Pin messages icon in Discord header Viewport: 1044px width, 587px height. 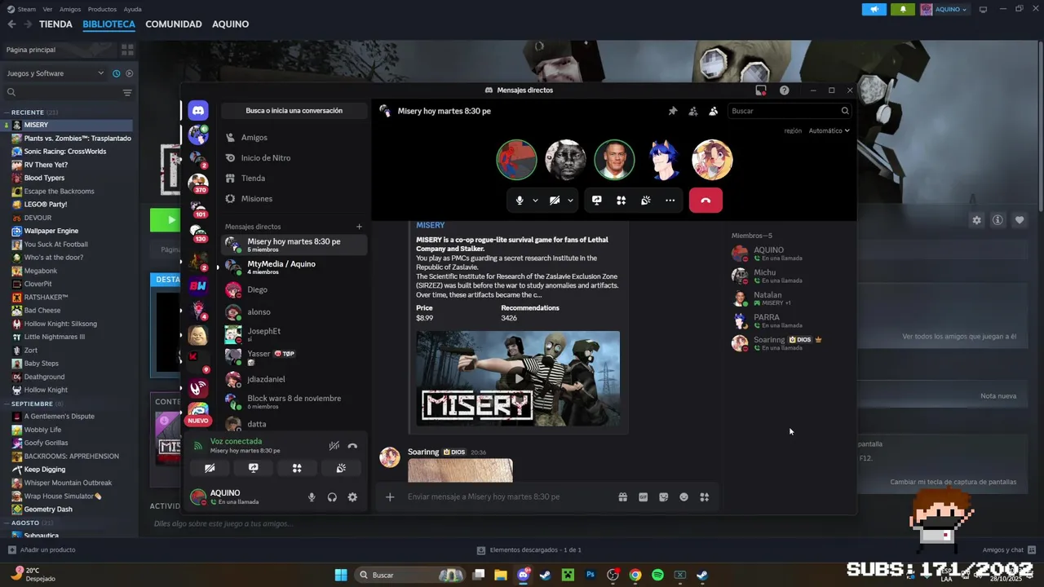point(673,111)
